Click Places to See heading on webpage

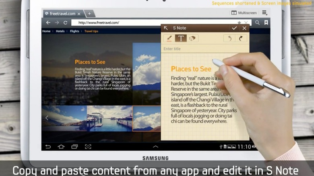[90, 62]
